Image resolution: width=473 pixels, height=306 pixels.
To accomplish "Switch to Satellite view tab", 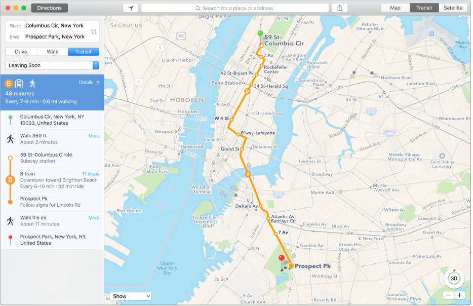I will tap(453, 8).
